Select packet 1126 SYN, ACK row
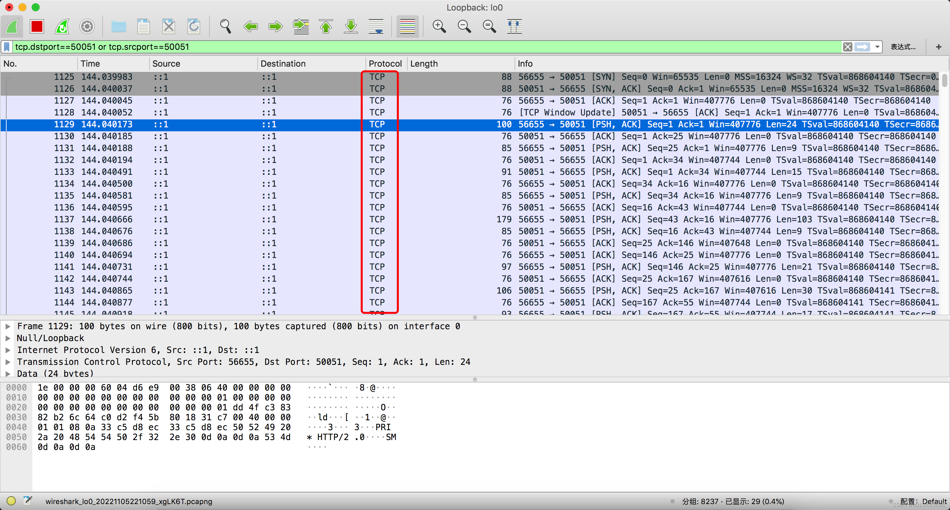The height and width of the screenshot is (510, 950). point(470,88)
